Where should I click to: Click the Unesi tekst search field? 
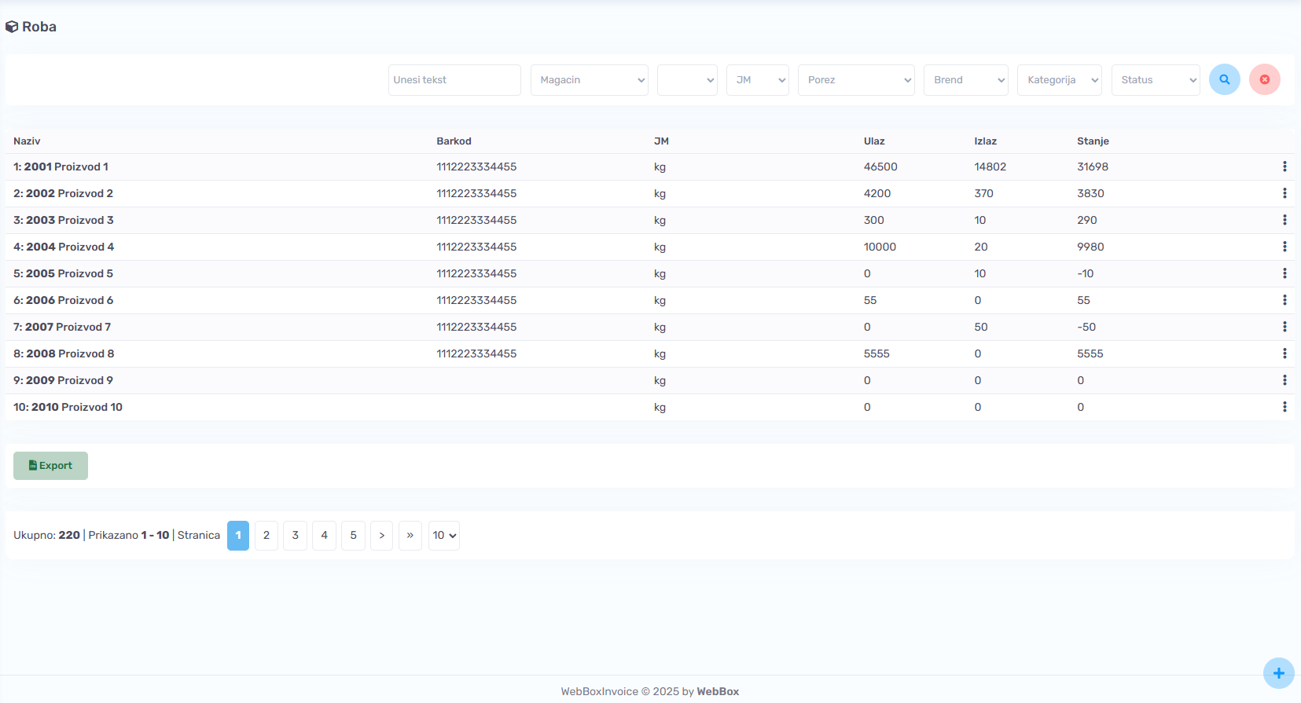click(454, 80)
